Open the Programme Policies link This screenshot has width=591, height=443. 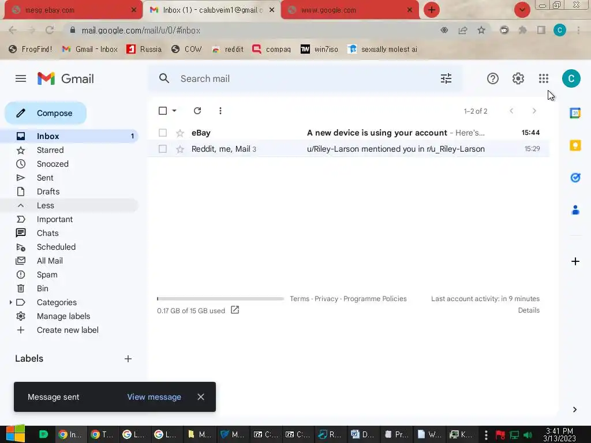coord(375,299)
